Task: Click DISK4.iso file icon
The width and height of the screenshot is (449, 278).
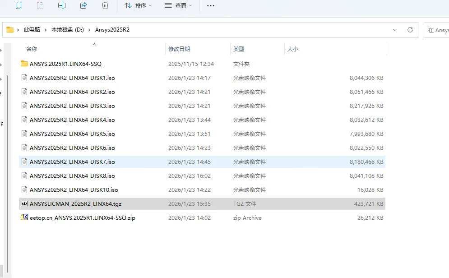Action: pos(24,120)
